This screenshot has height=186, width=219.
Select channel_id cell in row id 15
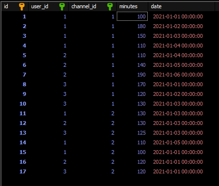click(93, 152)
